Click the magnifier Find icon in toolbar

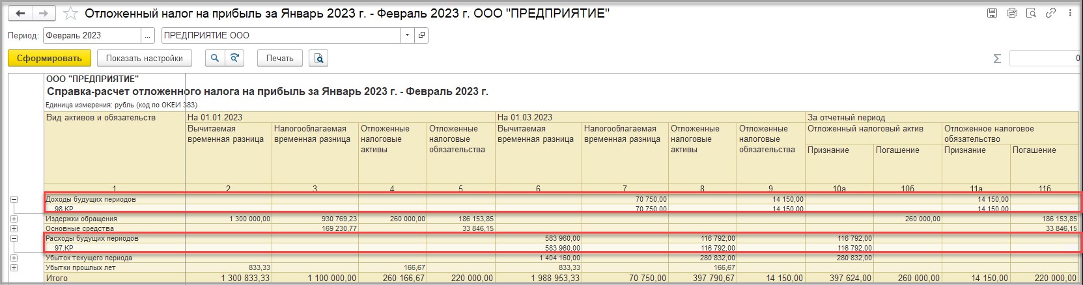pyautogui.click(x=215, y=58)
